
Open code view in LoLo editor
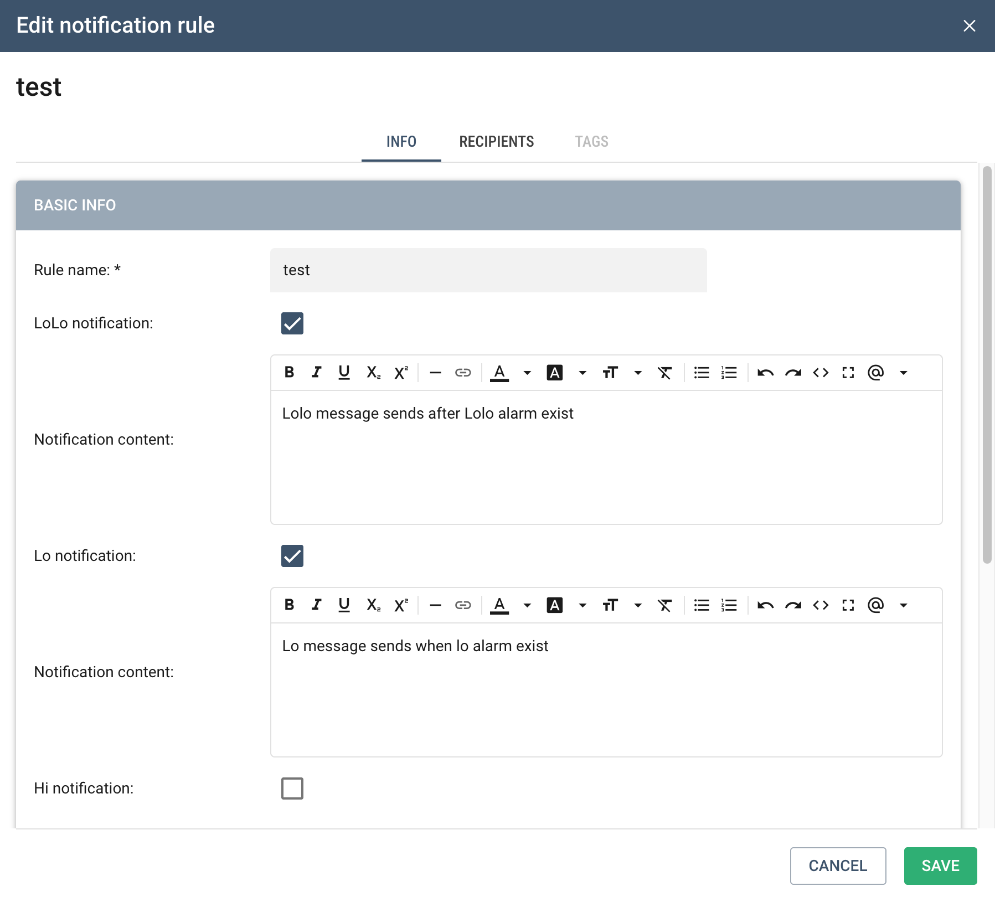coord(821,373)
